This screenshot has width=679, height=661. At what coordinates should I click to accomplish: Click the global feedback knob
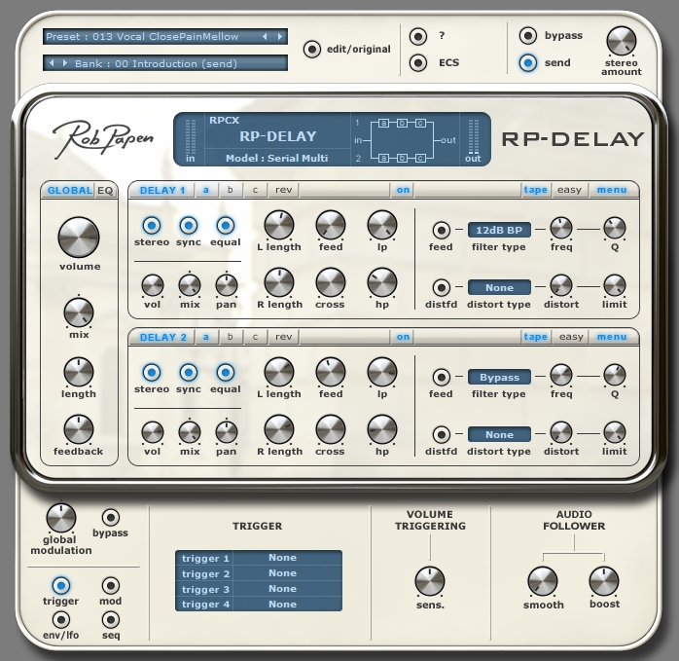click(x=79, y=429)
